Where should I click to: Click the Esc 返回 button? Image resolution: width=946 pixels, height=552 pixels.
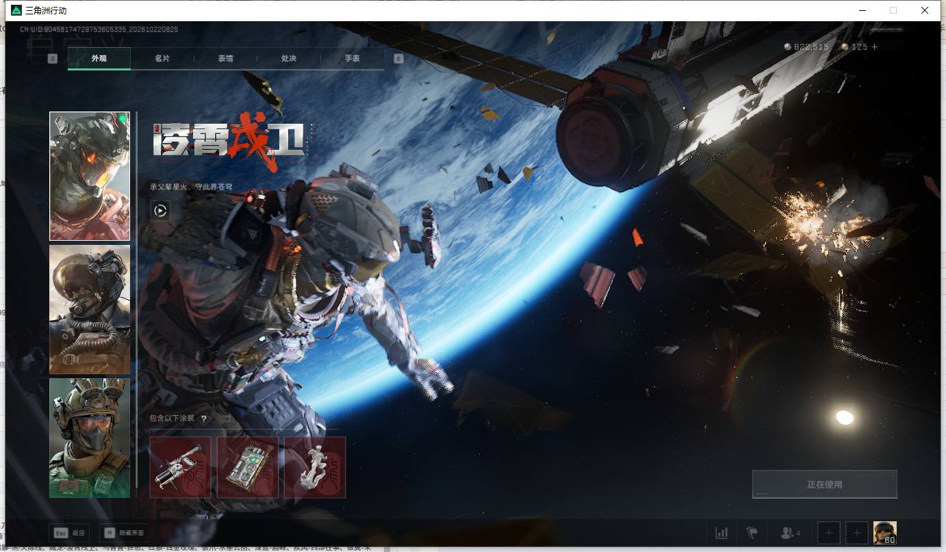tap(70, 533)
